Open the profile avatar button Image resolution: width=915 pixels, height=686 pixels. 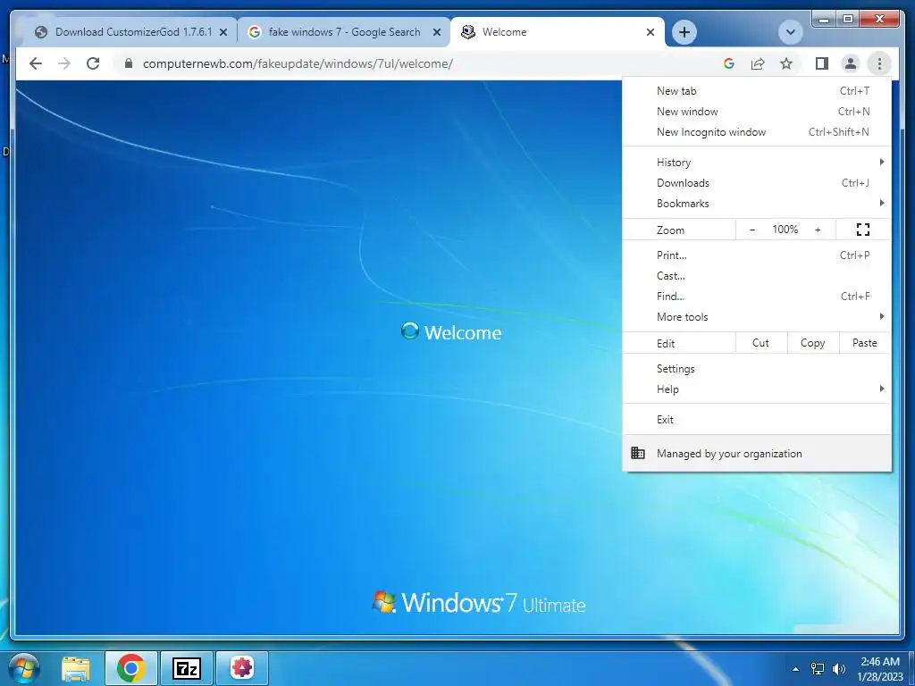point(851,63)
